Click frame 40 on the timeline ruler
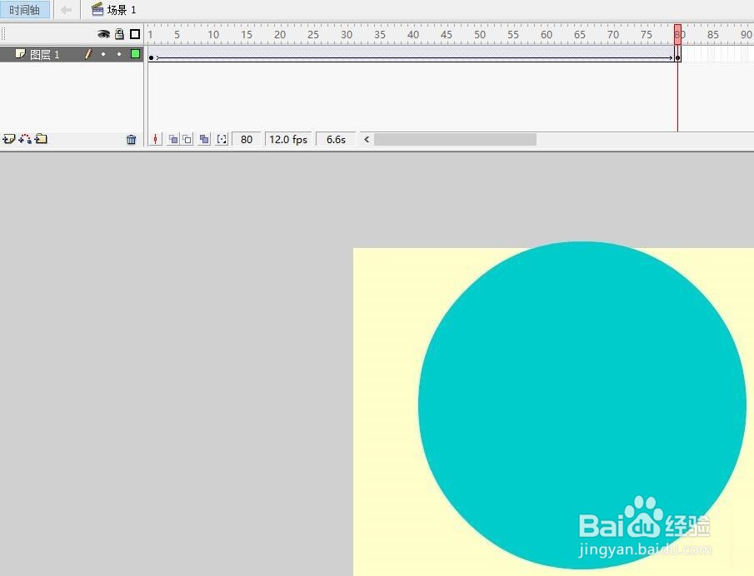754x576 pixels. click(413, 35)
